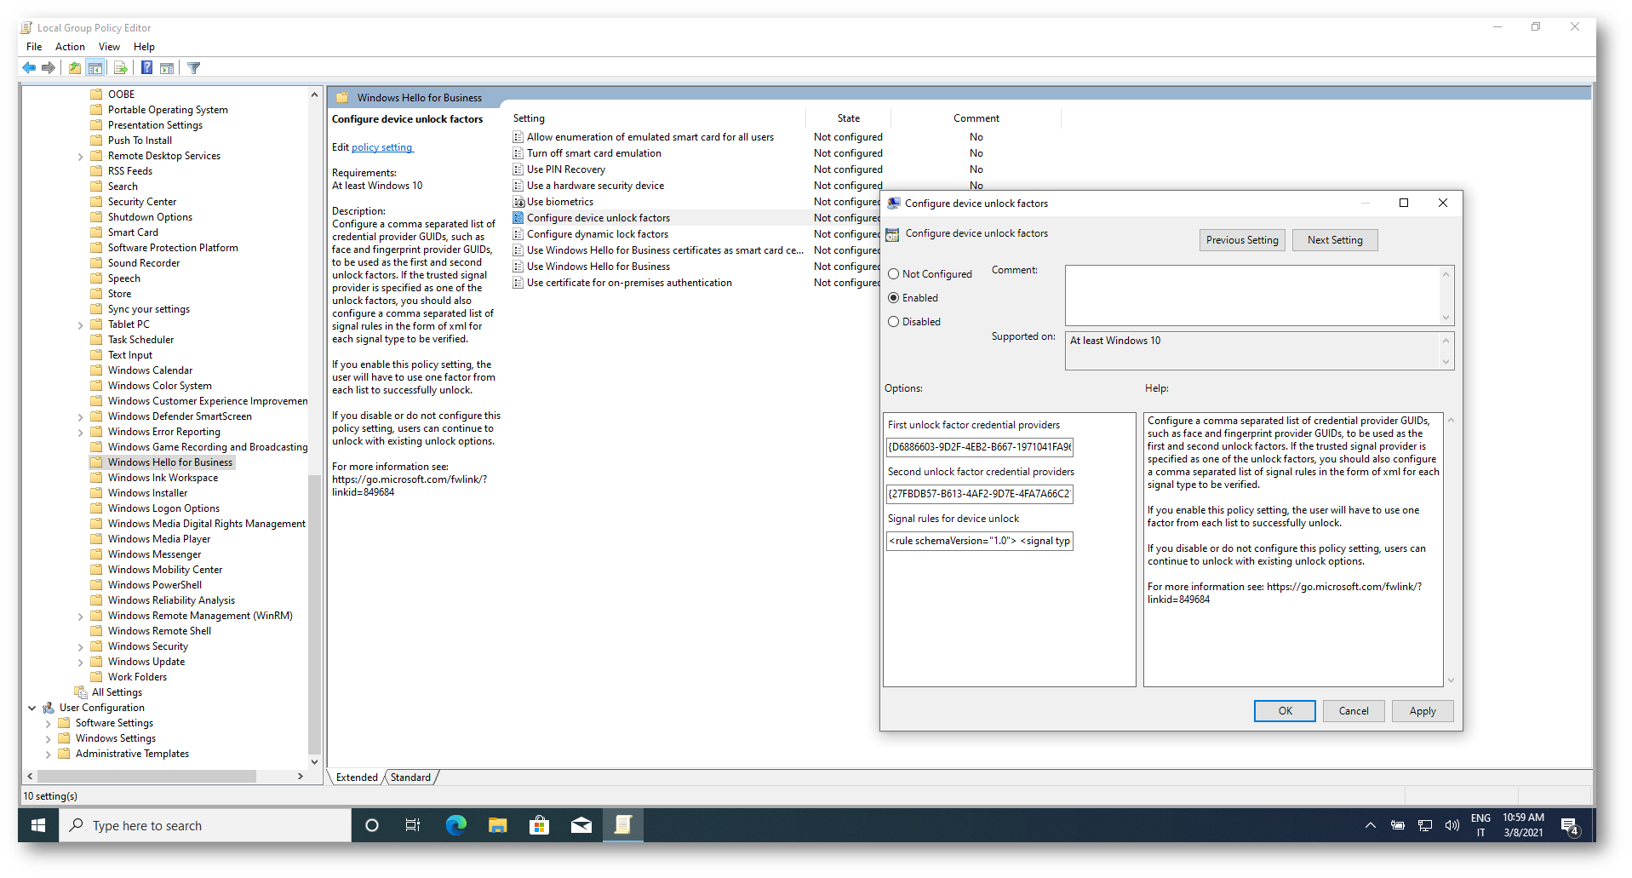Expand Windows Remote Management (WinRM) node

[x=81, y=617]
